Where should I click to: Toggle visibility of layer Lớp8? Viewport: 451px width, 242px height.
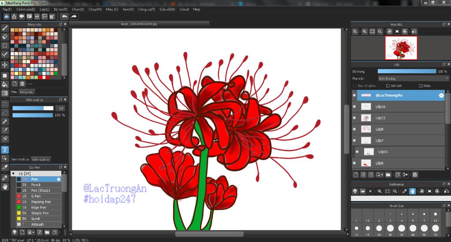pos(355,129)
